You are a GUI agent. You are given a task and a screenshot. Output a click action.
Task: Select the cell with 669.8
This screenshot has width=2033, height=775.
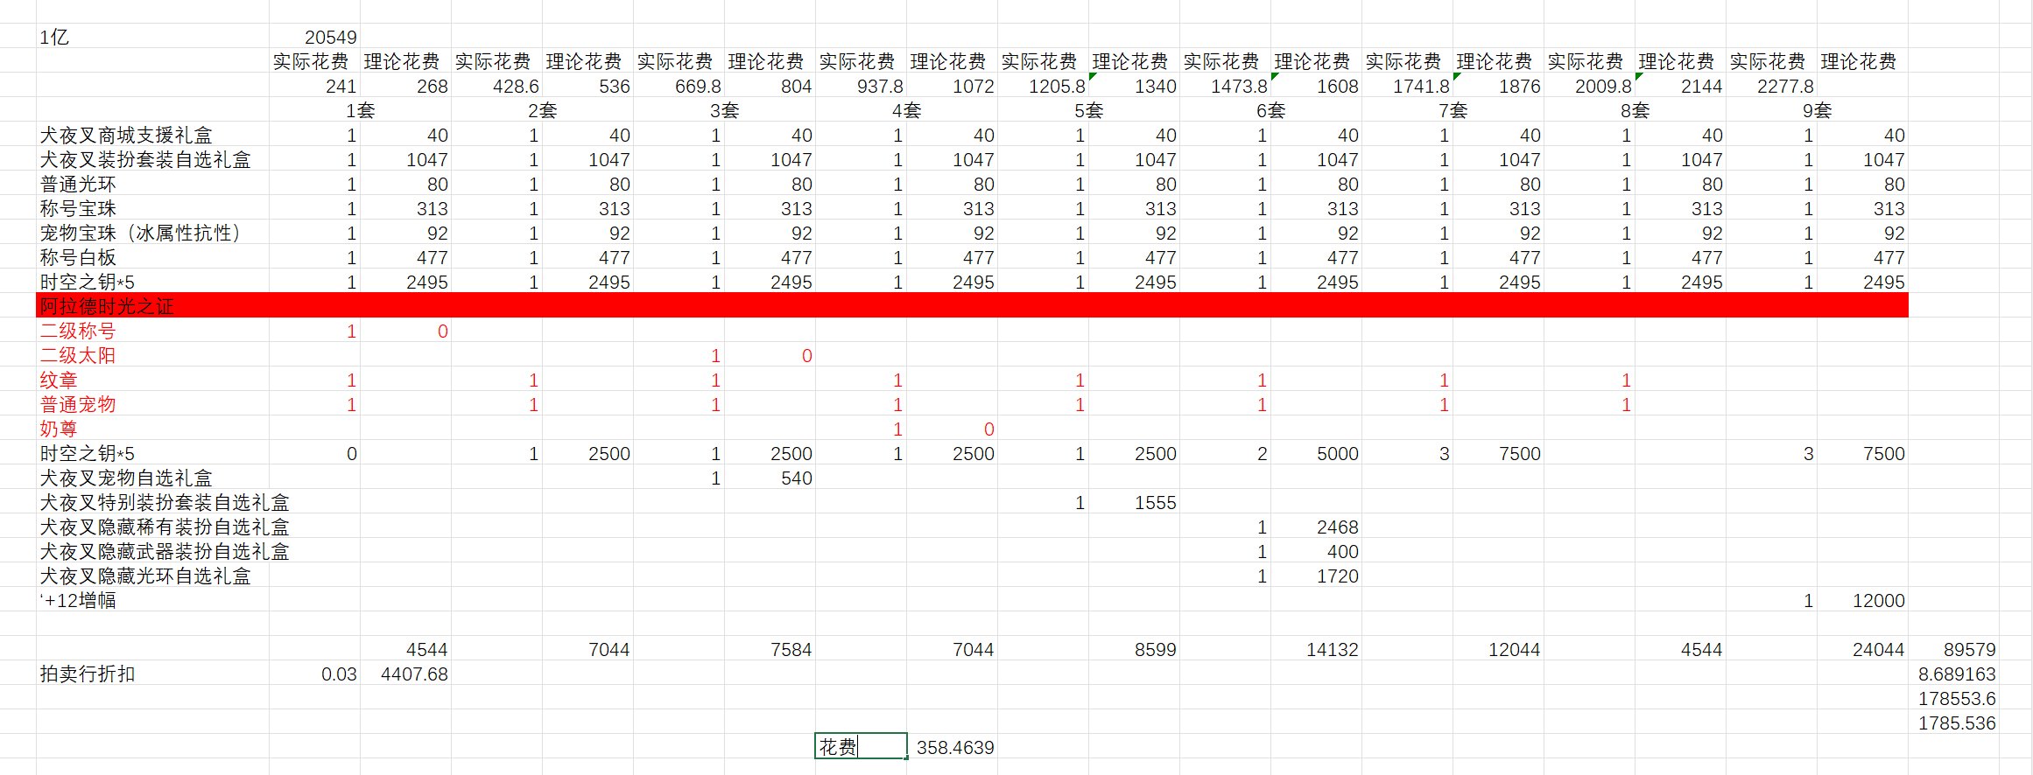[679, 87]
